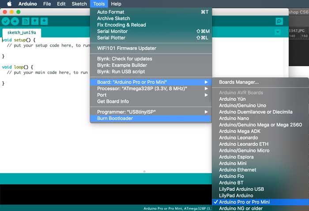Select Arduino Ethernet board
The width and height of the screenshot is (309, 211).
click(x=260, y=170)
